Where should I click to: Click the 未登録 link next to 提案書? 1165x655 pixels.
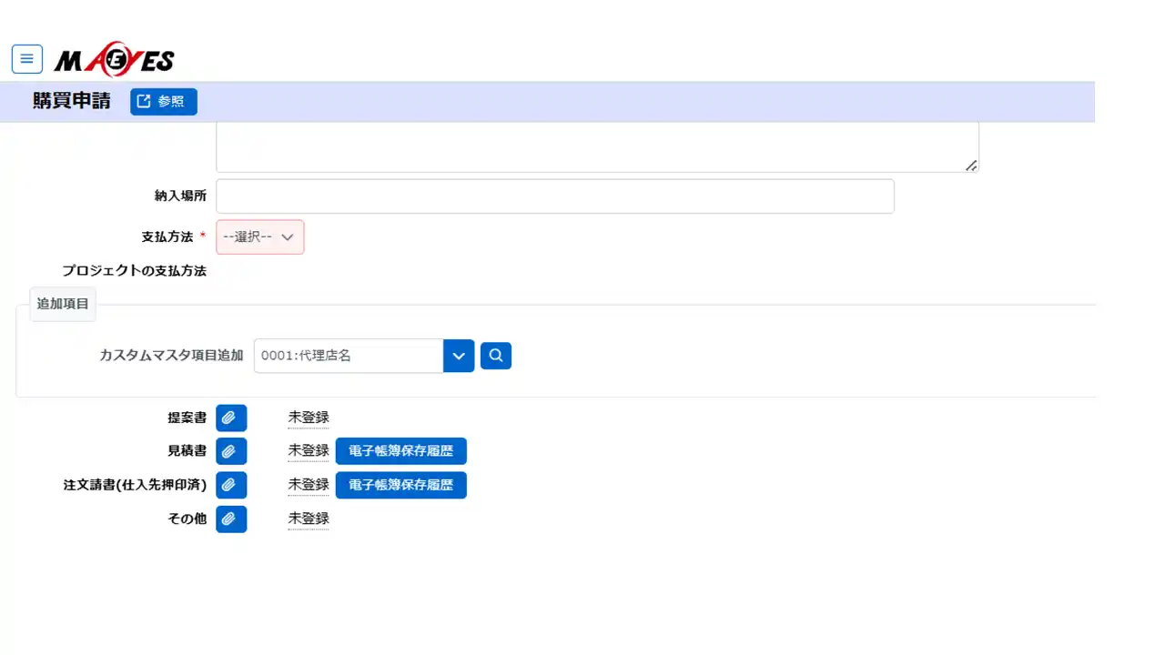coord(309,418)
